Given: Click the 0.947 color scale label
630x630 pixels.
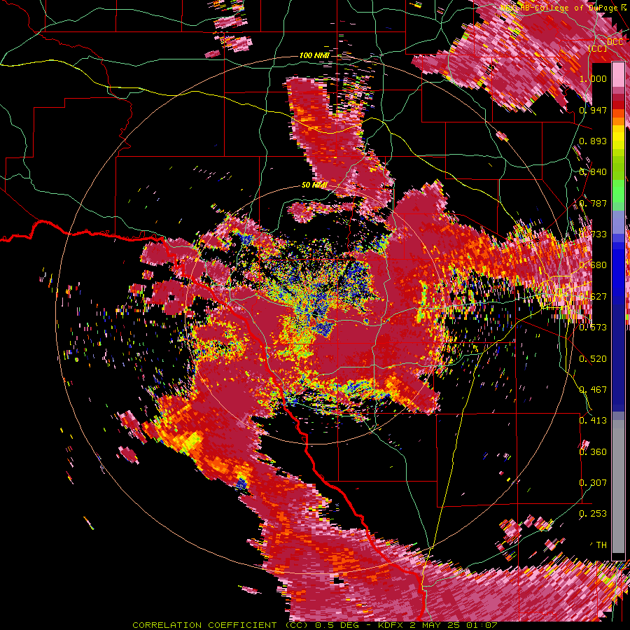Looking at the screenshot, I should click(593, 110).
